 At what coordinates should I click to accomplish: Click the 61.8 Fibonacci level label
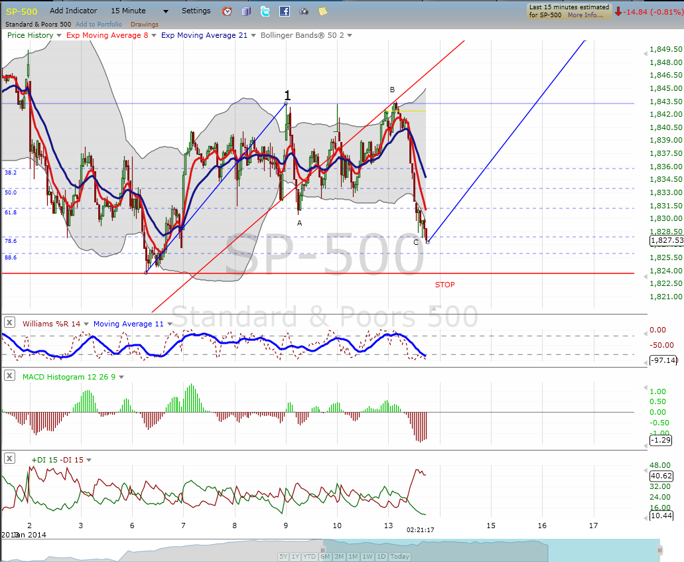(x=11, y=212)
